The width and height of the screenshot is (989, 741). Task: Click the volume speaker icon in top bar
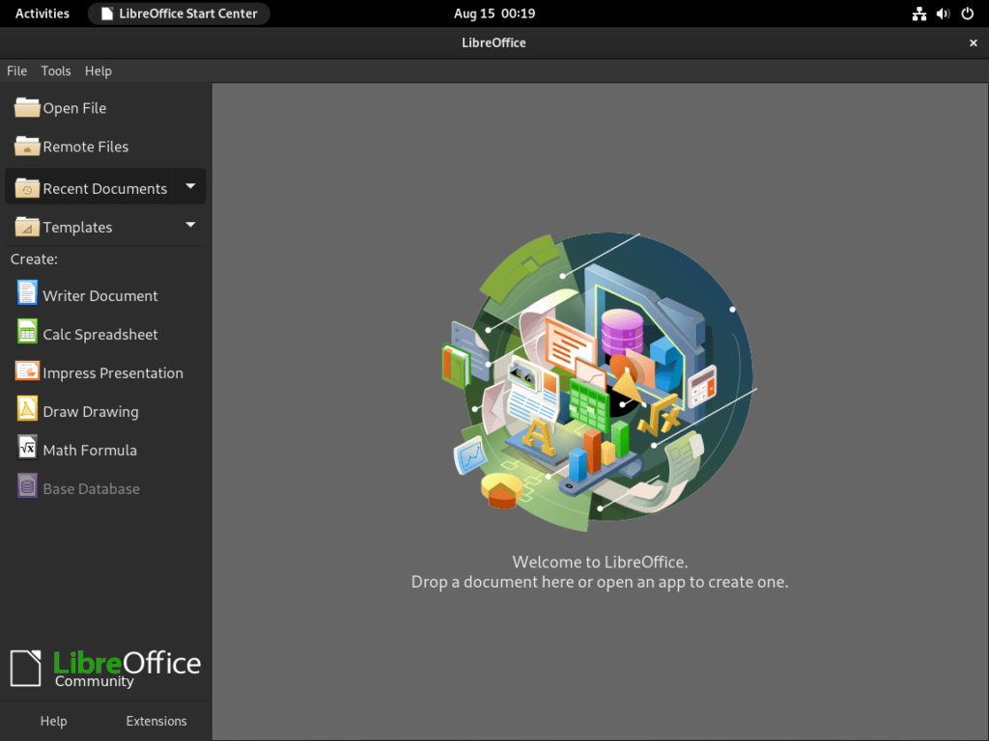[943, 14]
